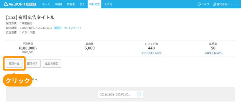Click the 配信終了 button
The width and height of the screenshot is (241, 107).
[x=32, y=63]
